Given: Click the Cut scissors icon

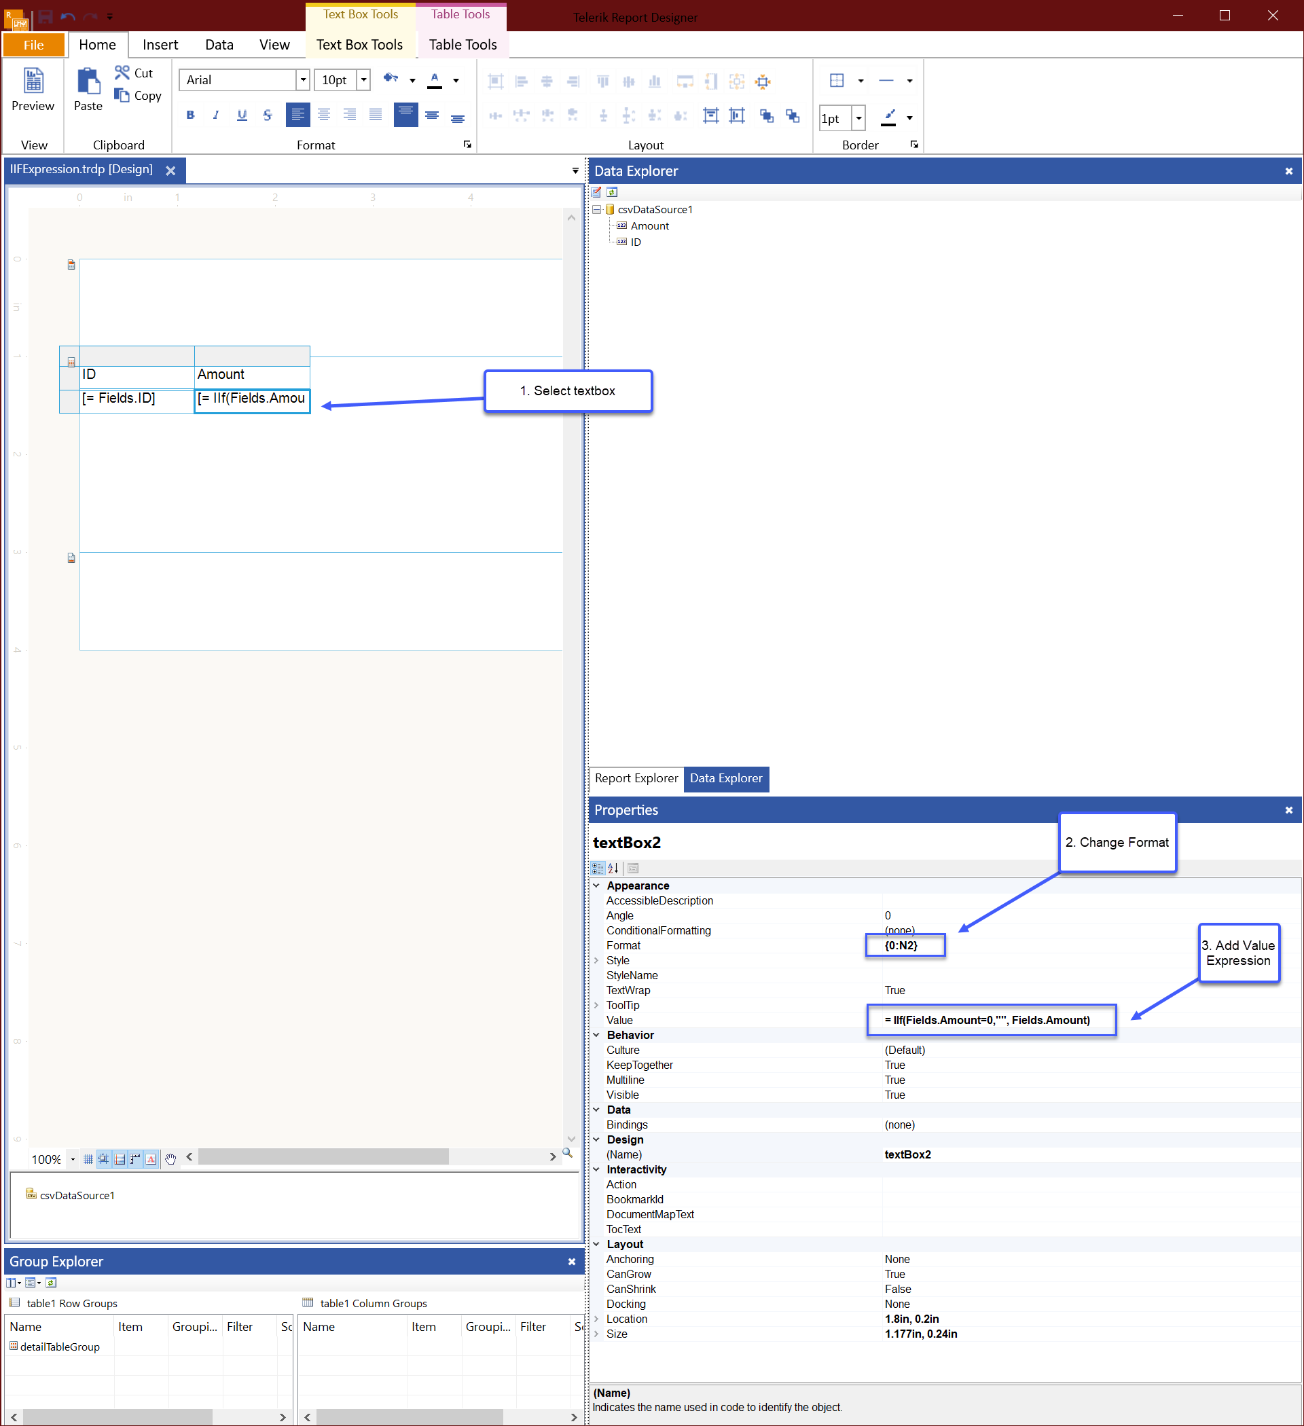Looking at the screenshot, I should tap(122, 72).
